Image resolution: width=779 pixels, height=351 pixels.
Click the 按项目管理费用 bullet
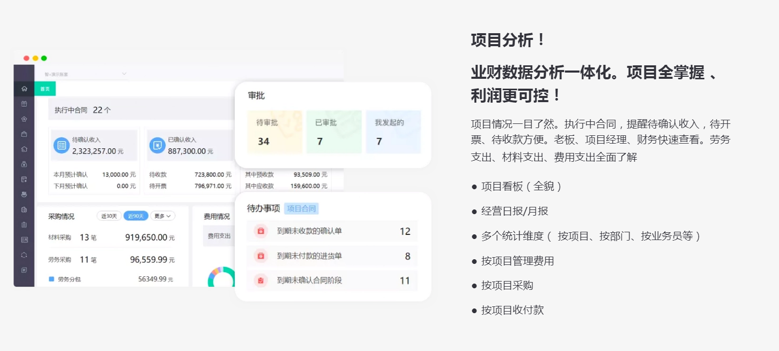[513, 261]
